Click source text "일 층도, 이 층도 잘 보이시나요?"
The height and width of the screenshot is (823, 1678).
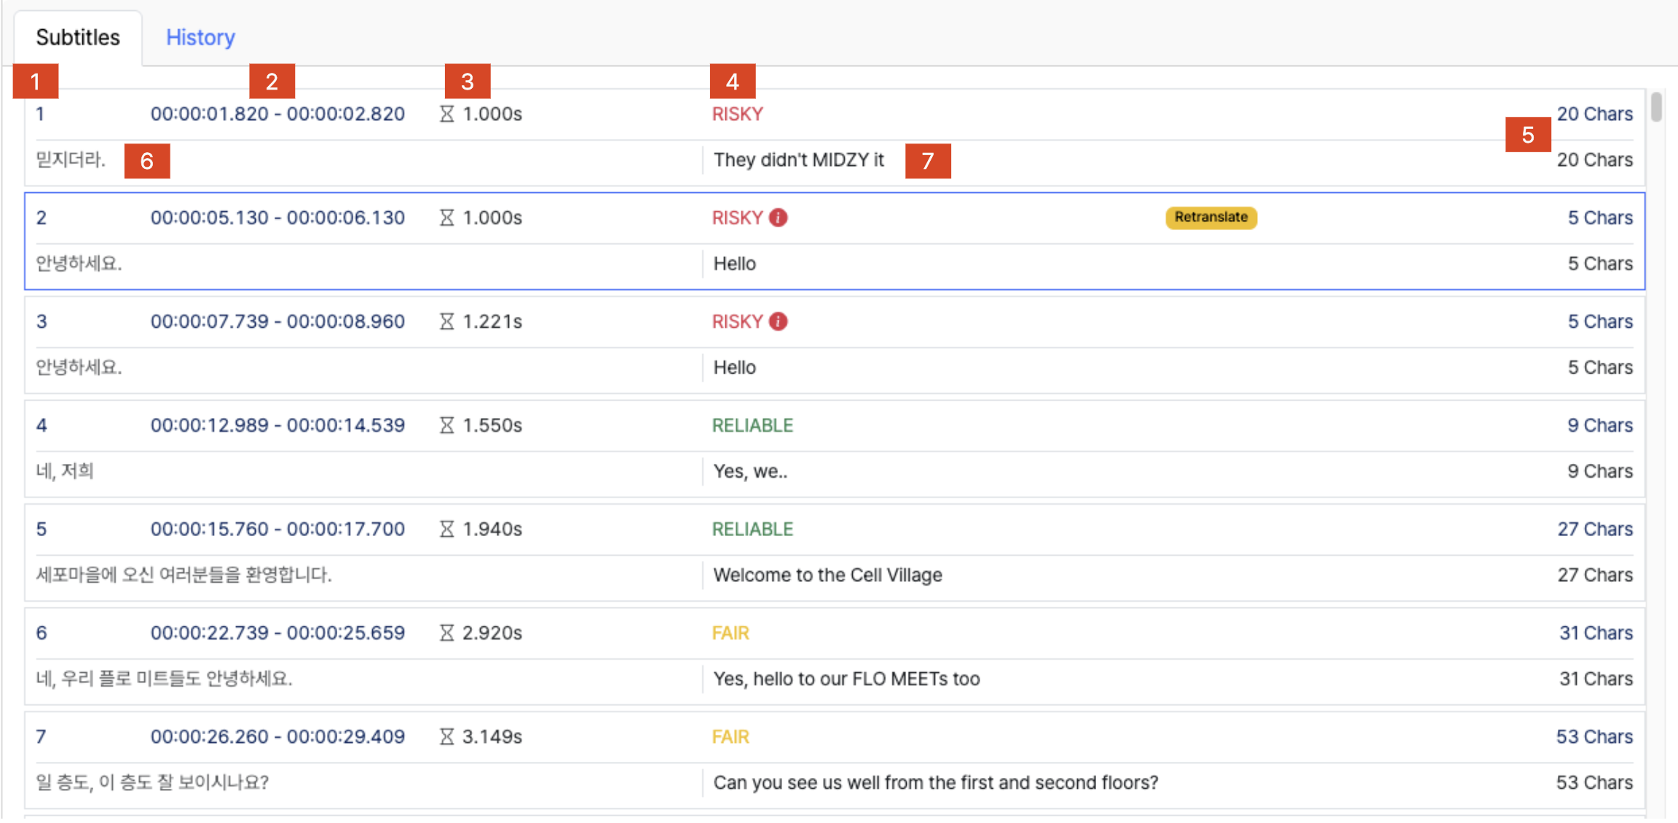pos(152,782)
